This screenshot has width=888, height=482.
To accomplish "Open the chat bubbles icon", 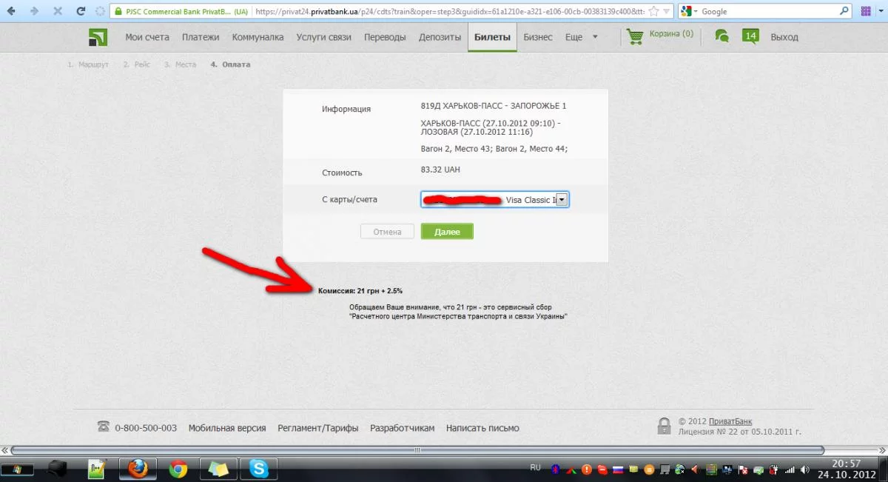I will (721, 36).
